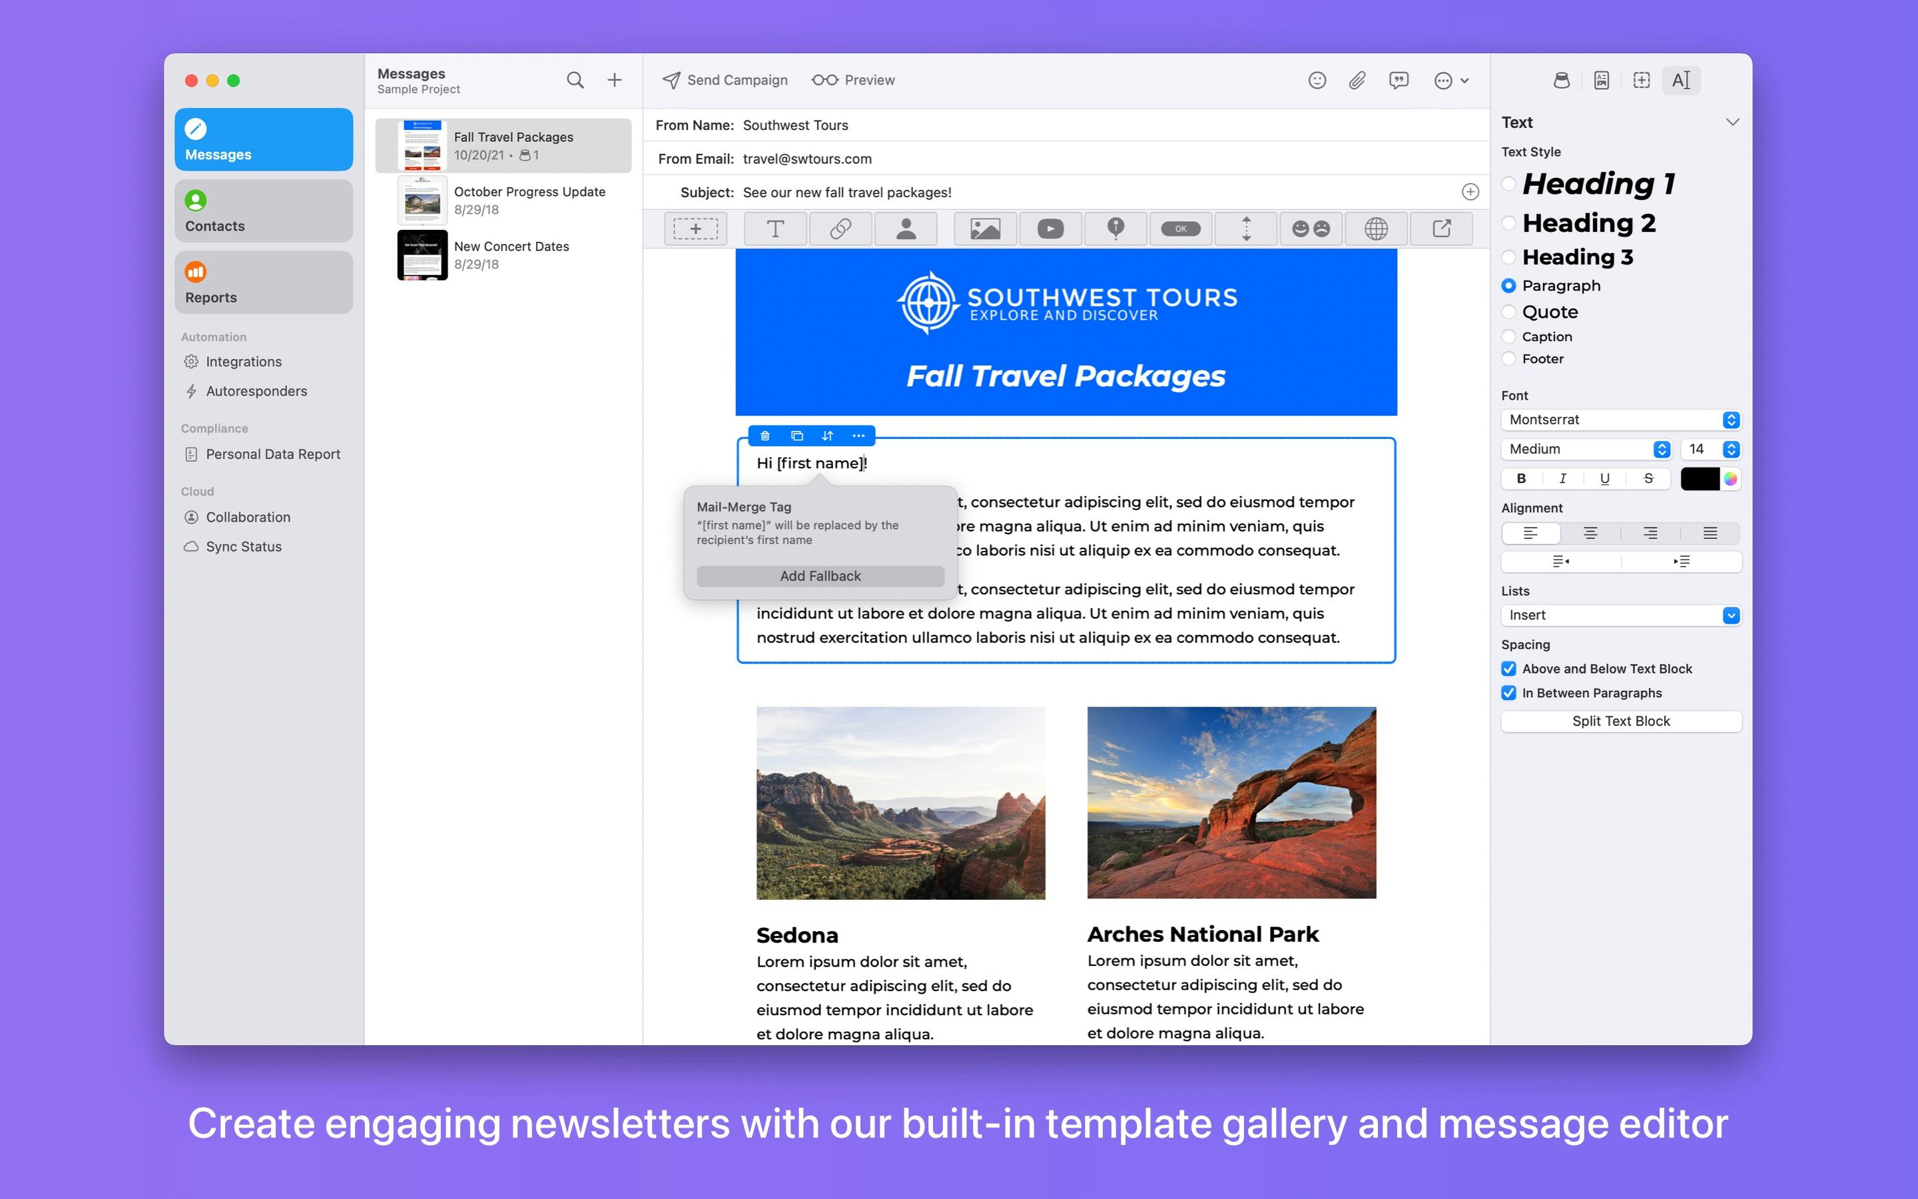Image resolution: width=1918 pixels, height=1199 pixels.
Task: Insert a video block
Action: click(x=1050, y=229)
